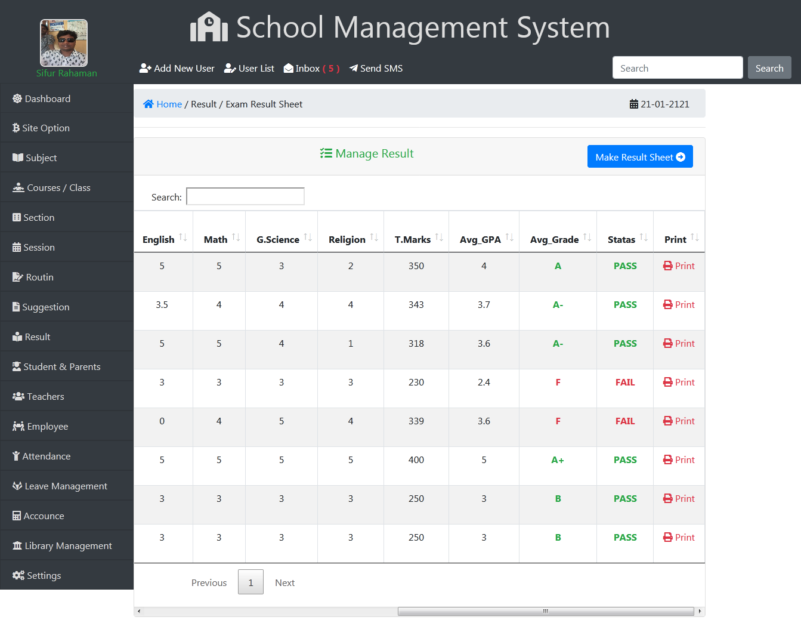This screenshot has width=801, height=623.
Task: Click the Dashboard icon in the sidebar
Action: (17, 99)
